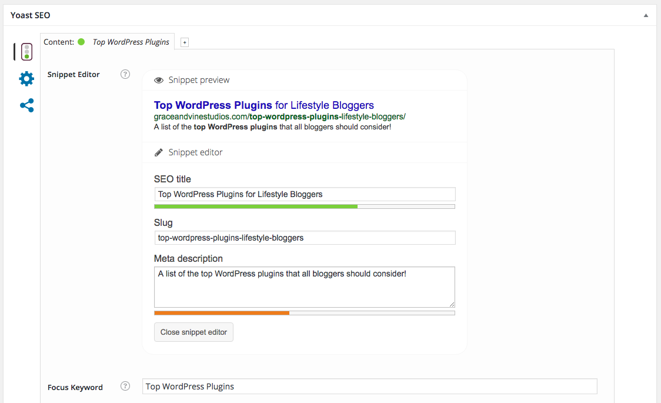
Task: Open the gear advanced settings tab
Action: point(26,79)
